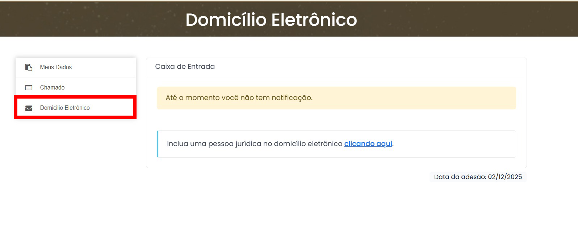The image size is (578, 237).
Task: Click the blue left border of the info box
Action: (x=158, y=144)
